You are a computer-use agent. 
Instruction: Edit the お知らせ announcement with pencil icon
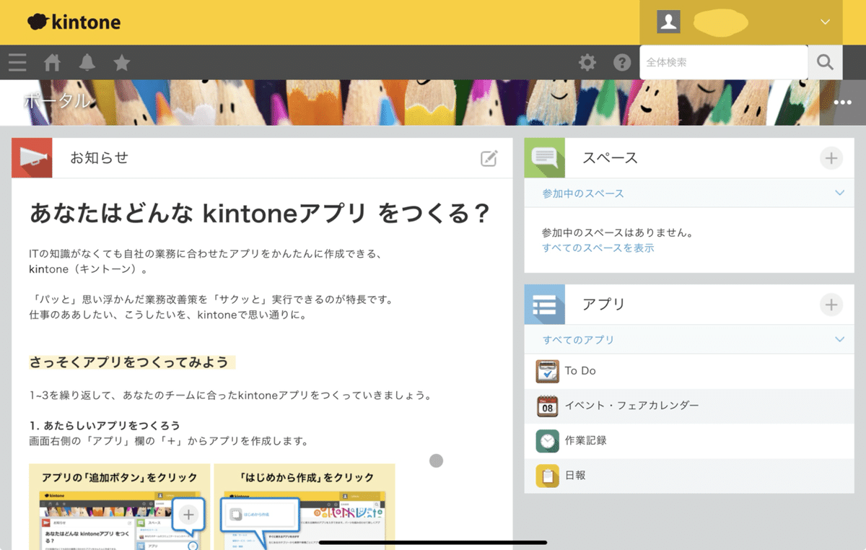[x=489, y=158]
